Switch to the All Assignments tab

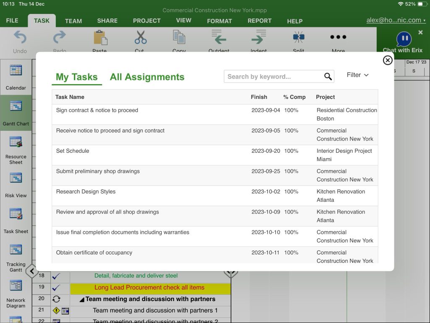(x=147, y=77)
